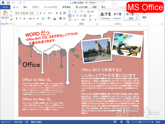
Task: Apply numbered list formatting
Action: point(76,12)
